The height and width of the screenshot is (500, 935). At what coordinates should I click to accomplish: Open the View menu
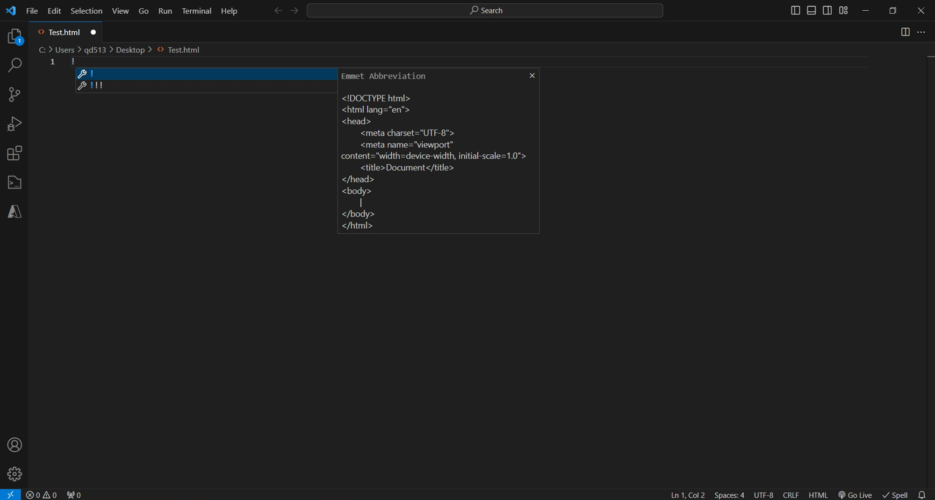point(120,11)
